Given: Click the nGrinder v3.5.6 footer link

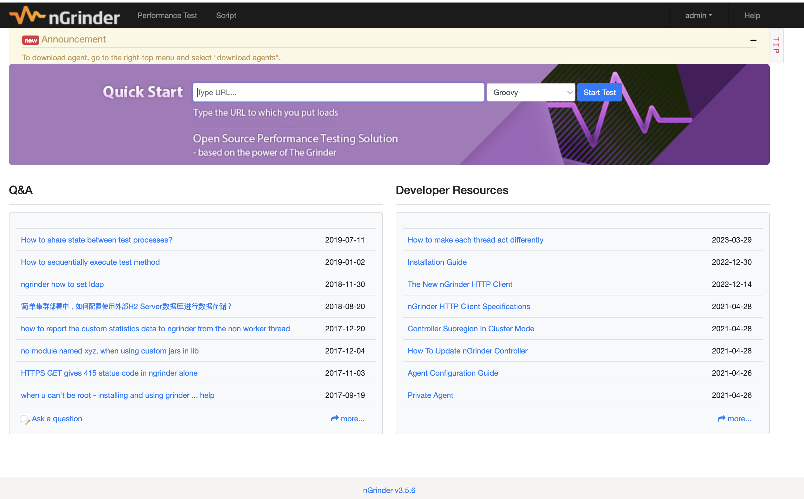Looking at the screenshot, I should [x=389, y=490].
